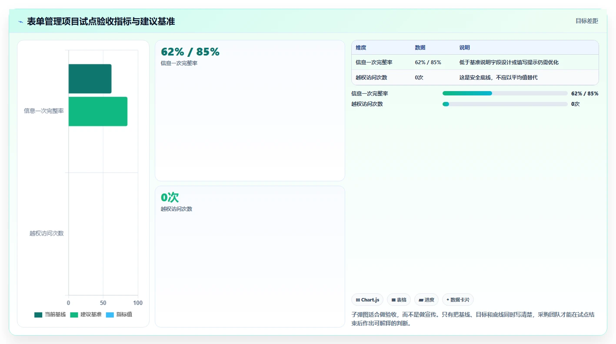Image resolution: width=616 pixels, height=344 pixels.
Task: Click the page title 表单管理项目试点验收指标与建议基准
Action: coord(101,21)
